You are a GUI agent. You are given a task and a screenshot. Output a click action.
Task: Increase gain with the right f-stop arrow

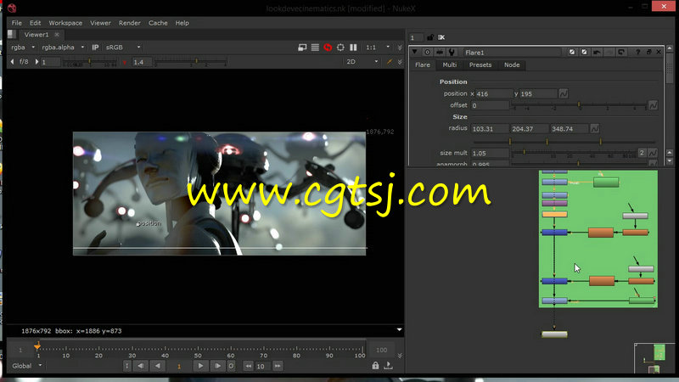click(36, 61)
